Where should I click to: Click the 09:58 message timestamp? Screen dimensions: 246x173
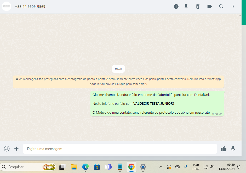[214, 114]
